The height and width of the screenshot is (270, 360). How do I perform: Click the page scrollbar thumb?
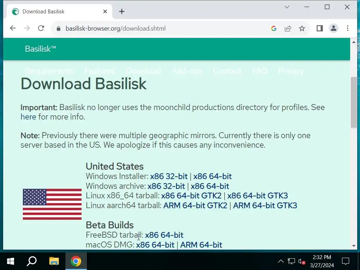tap(354, 102)
